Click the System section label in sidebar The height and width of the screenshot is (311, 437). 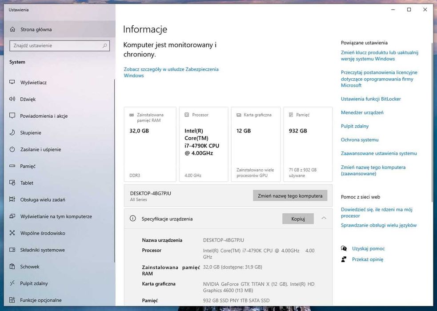[x=17, y=62]
